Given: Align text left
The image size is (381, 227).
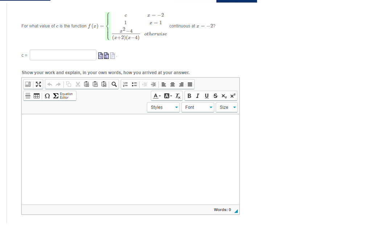Looking at the screenshot, I should coord(164,84).
